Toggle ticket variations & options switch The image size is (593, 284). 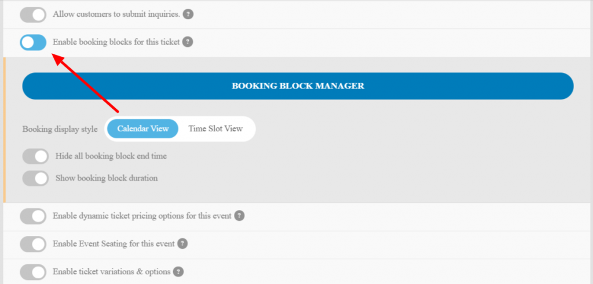[33, 272]
